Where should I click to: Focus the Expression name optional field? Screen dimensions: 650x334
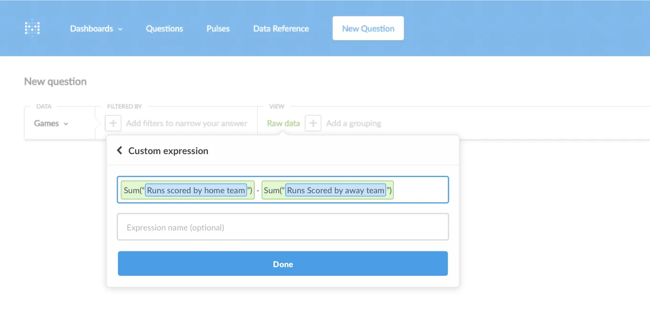coord(283,227)
